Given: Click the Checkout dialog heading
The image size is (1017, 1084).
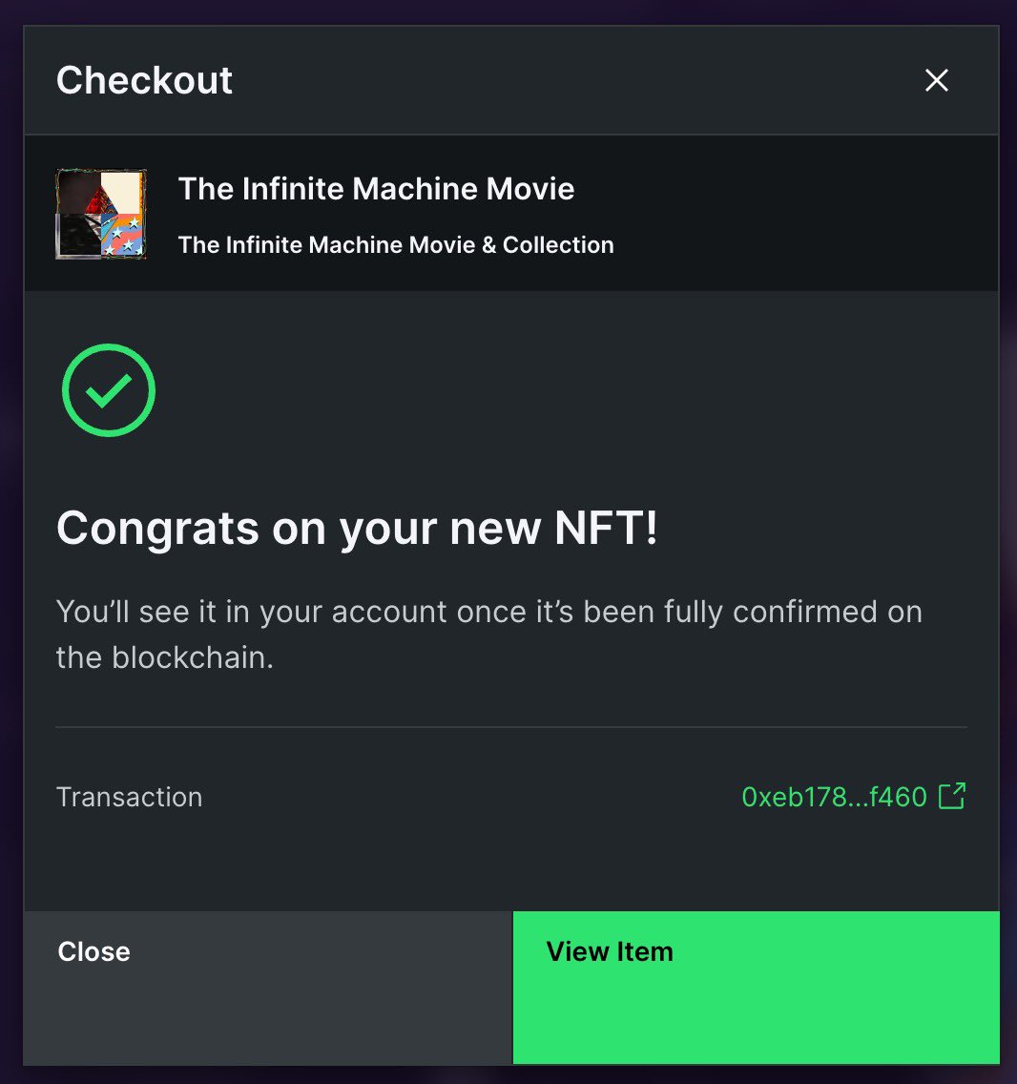Looking at the screenshot, I should tap(144, 80).
